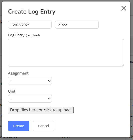This screenshot has width=133, height=140.
Task: Click the Assignment dropdown chevron arrow
Action: [x=49, y=81]
